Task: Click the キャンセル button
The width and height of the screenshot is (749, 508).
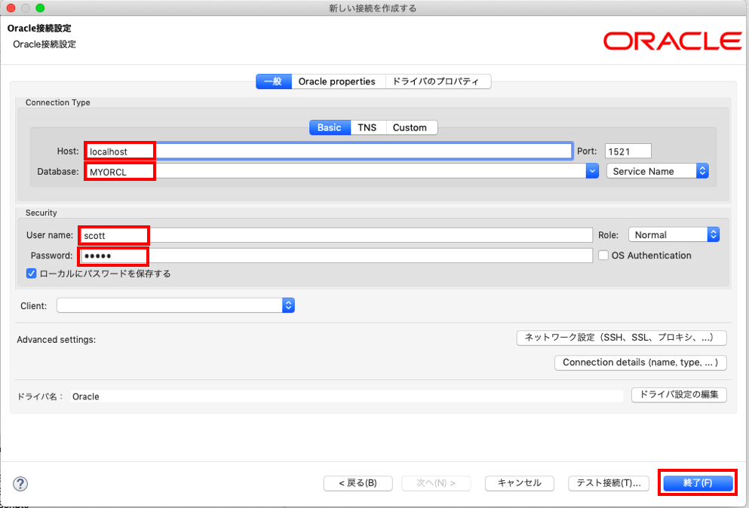Action: click(519, 483)
